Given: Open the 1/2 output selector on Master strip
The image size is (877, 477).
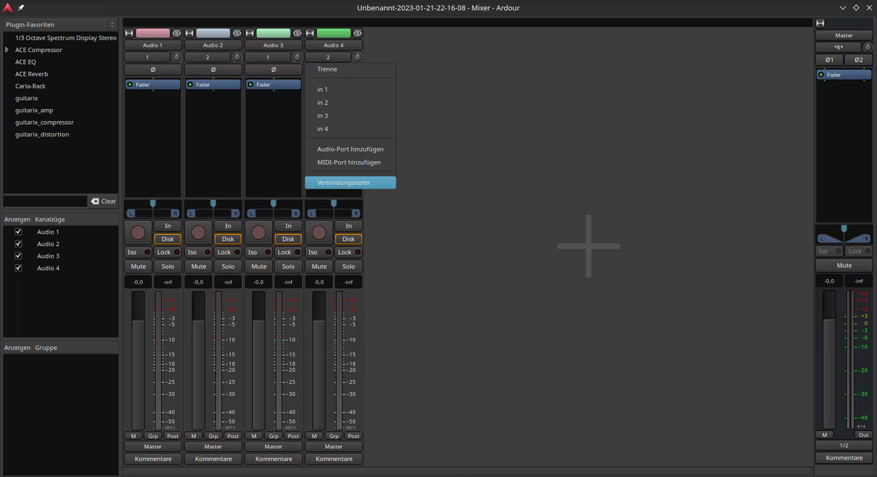Looking at the screenshot, I should click(x=844, y=445).
